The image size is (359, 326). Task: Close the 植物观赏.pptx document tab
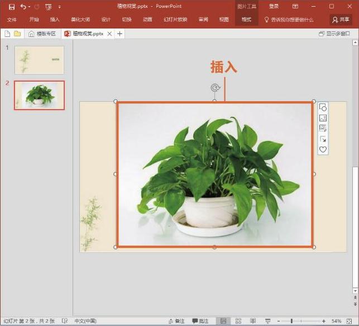click(109, 34)
